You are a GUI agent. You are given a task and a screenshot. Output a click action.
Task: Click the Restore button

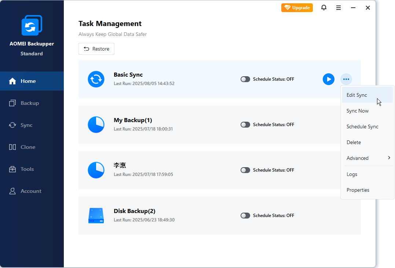[x=96, y=49]
